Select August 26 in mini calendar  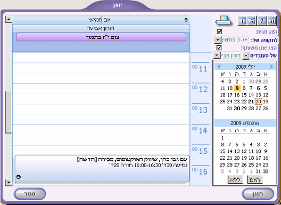[244, 165]
